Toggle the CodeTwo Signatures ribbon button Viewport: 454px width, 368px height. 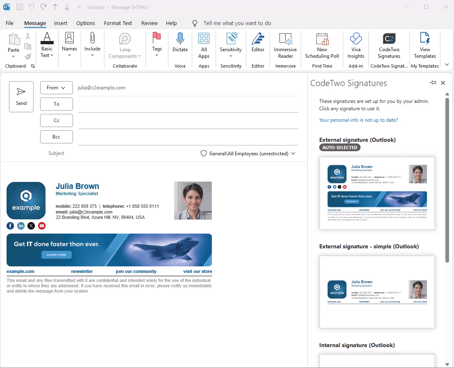[389, 46]
